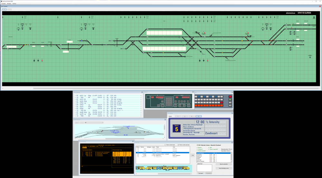This screenshot has width=322, height=178.
Task: Click the 'Toevoegen' button
Action: 201,173
